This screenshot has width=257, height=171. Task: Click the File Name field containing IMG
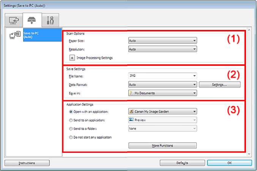(x=162, y=76)
